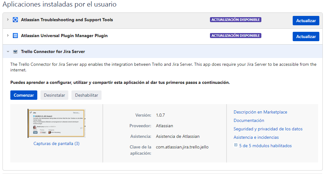The height and width of the screenshot is (174, 335).
Task: Update Atlassian Troubleshooting and Support Tools
Action: (x=306, y=21)
